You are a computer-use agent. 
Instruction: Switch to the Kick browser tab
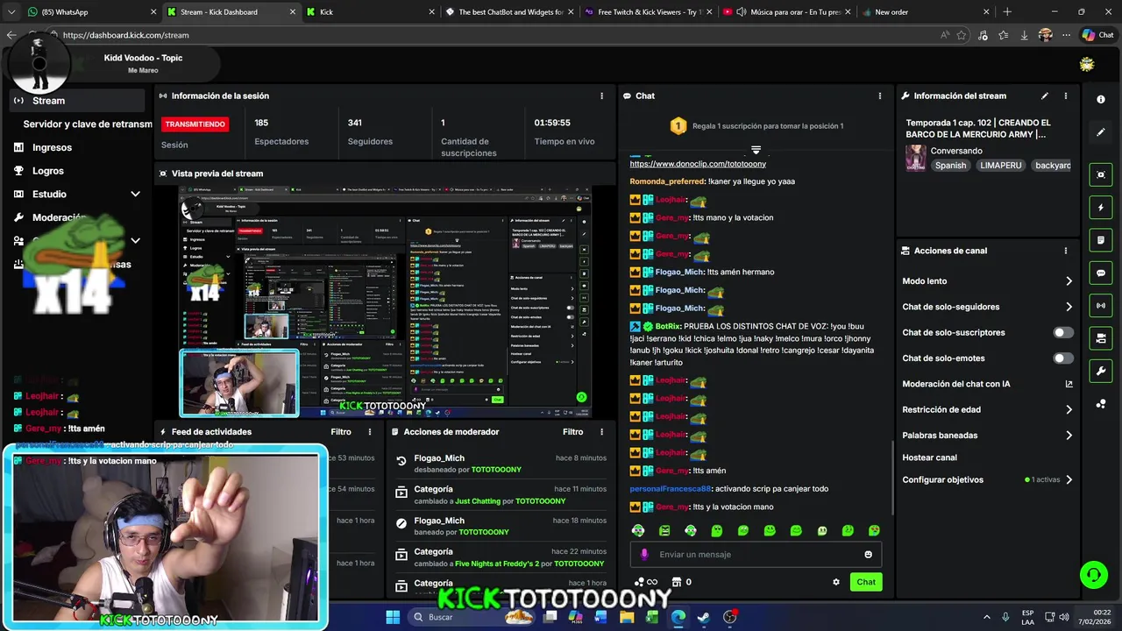[370, 12]
